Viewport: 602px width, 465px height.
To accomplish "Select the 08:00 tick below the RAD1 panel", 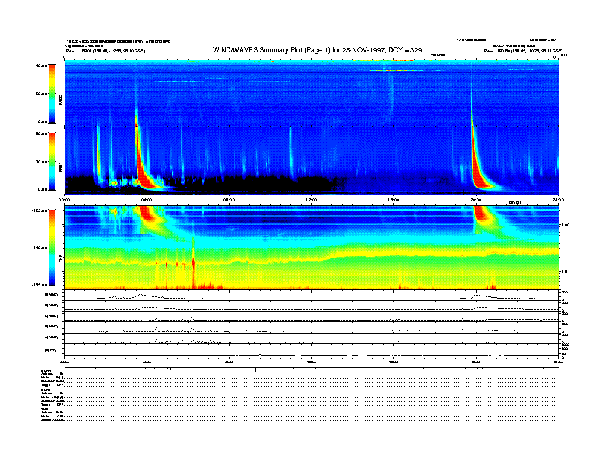I will [229, 200].
